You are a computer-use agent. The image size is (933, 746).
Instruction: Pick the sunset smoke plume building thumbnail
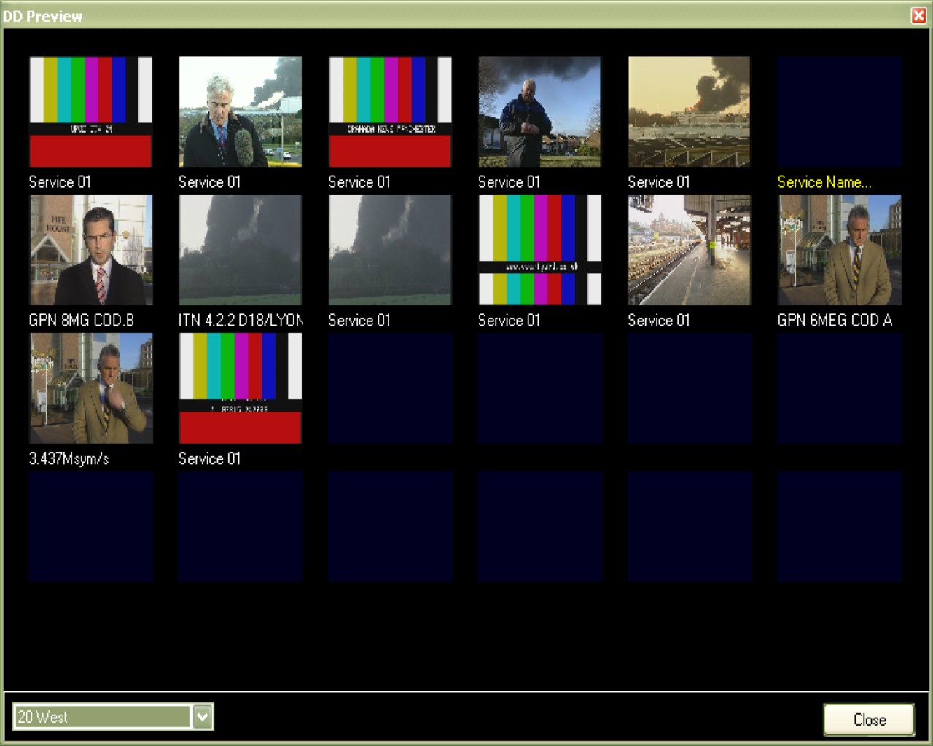click(x=689, y=111)
